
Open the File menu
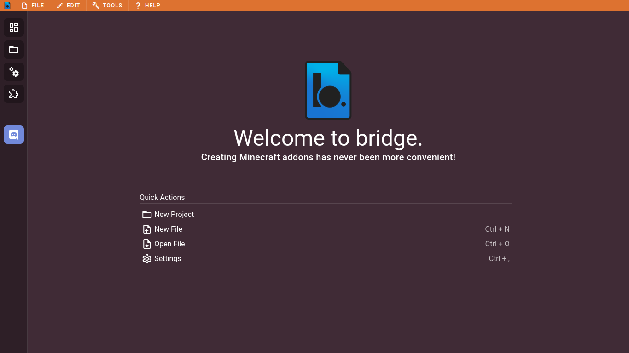(x=33, y=6)
